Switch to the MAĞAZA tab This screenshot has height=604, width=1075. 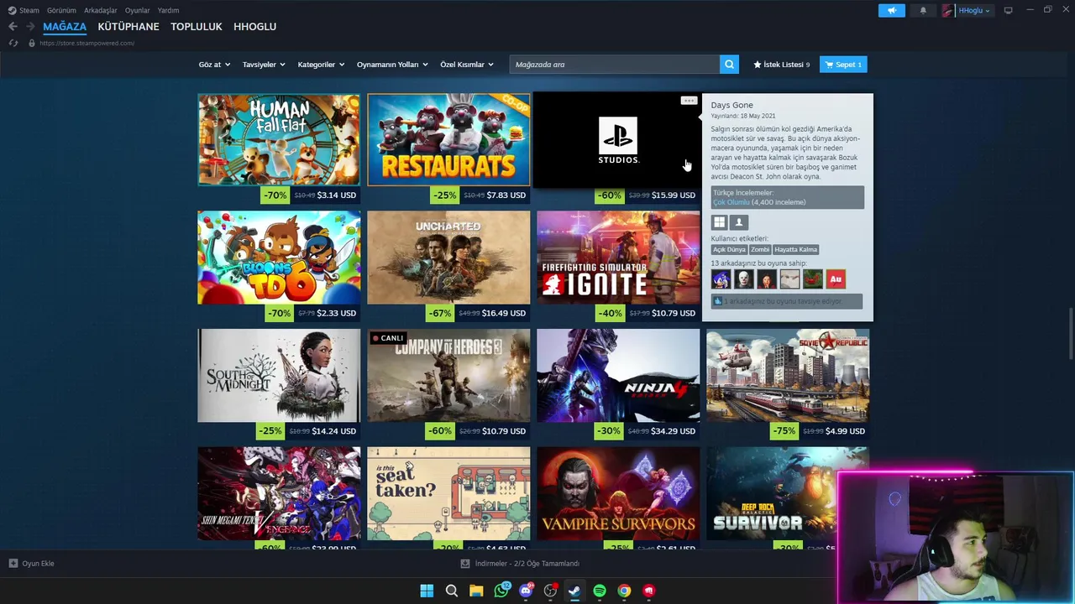pyautogui.click(x=65, y=27)
